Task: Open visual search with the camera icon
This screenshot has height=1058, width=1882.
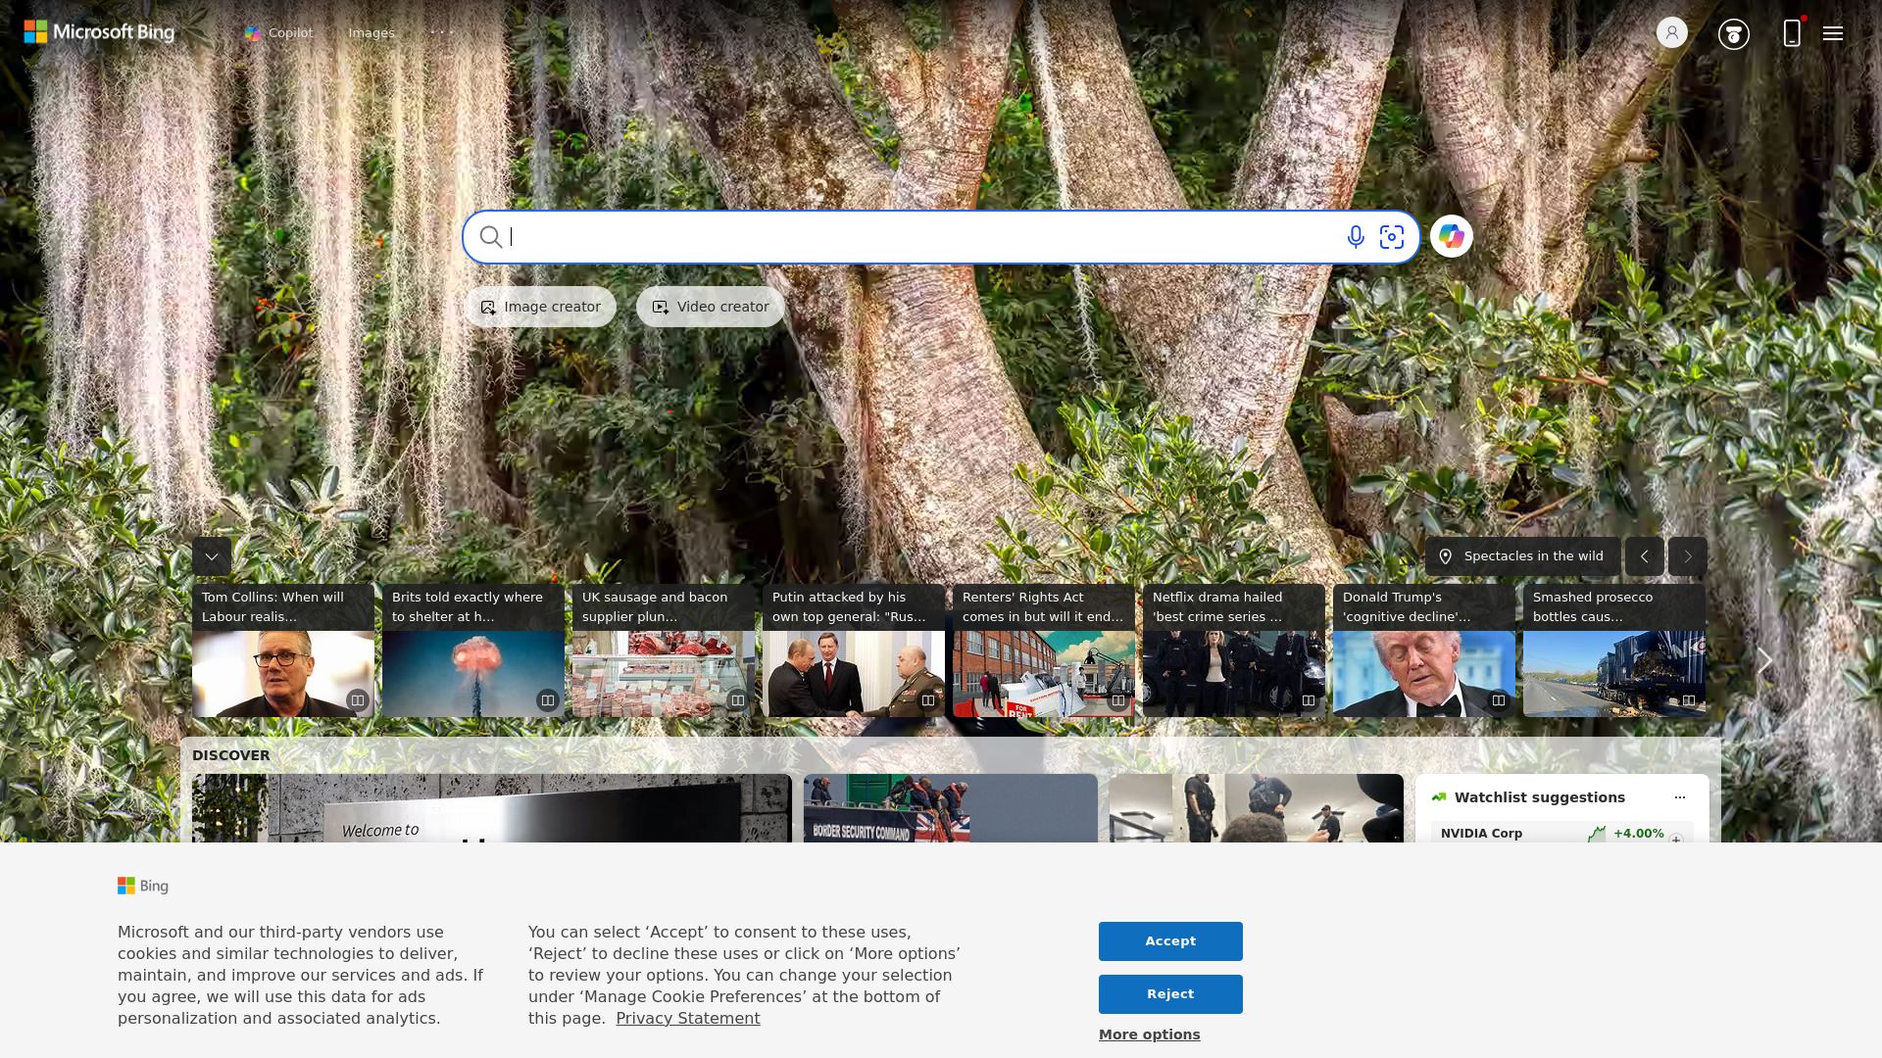Action: [x=1393, y=236]
